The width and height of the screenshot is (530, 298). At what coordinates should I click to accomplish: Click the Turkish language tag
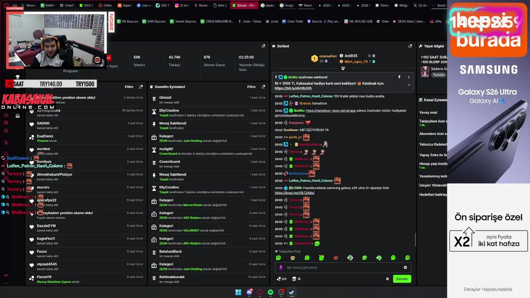(x=438, y=75)
